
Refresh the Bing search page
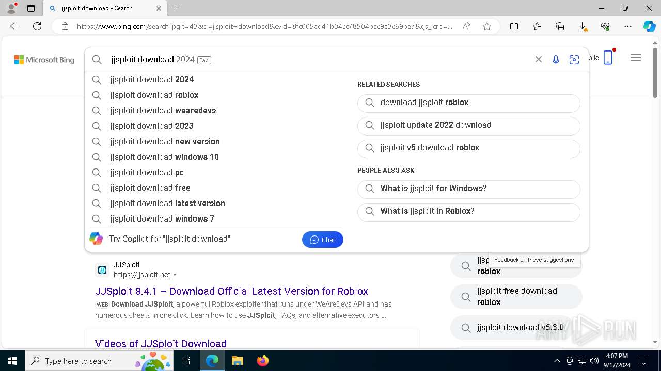pyautogui.click(x=37, y=26)
